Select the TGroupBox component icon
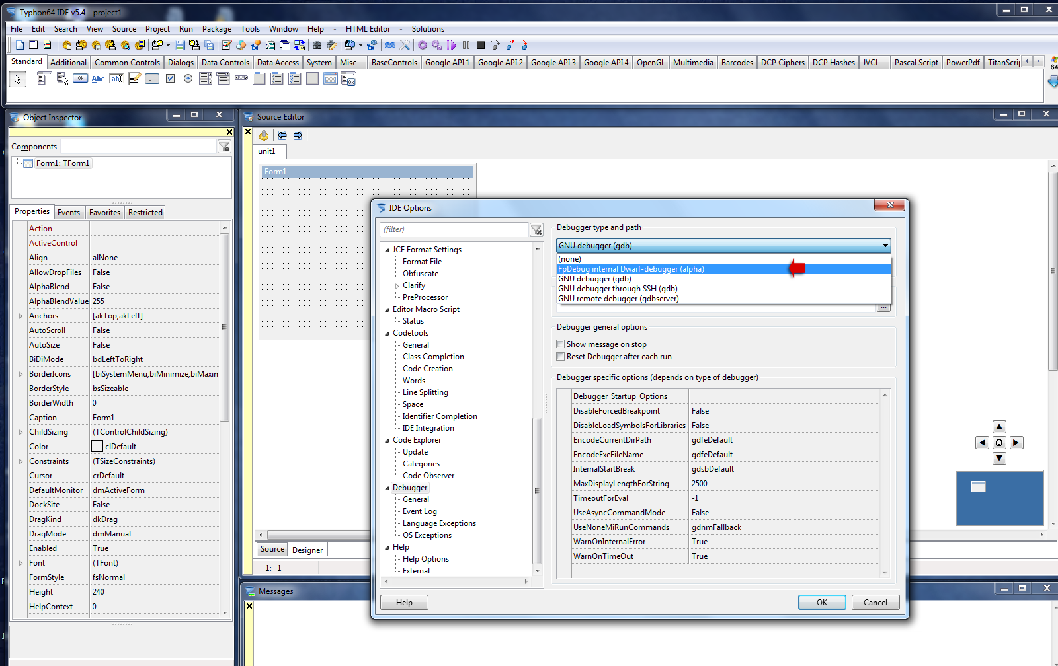This screenshot has height=666, width=1058. [x=259, y=79]
